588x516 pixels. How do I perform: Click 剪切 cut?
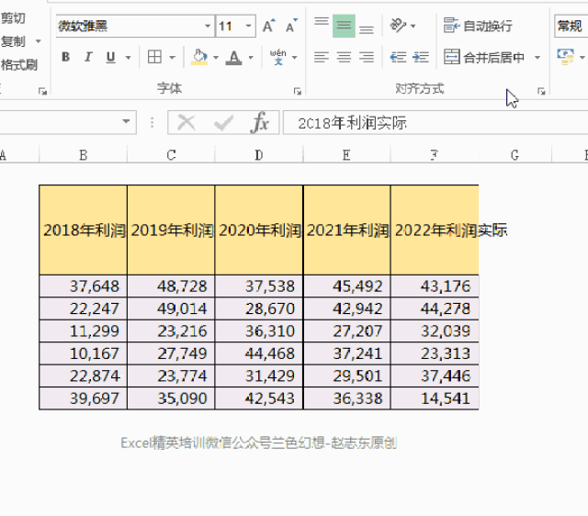click(x=13, y=17)
